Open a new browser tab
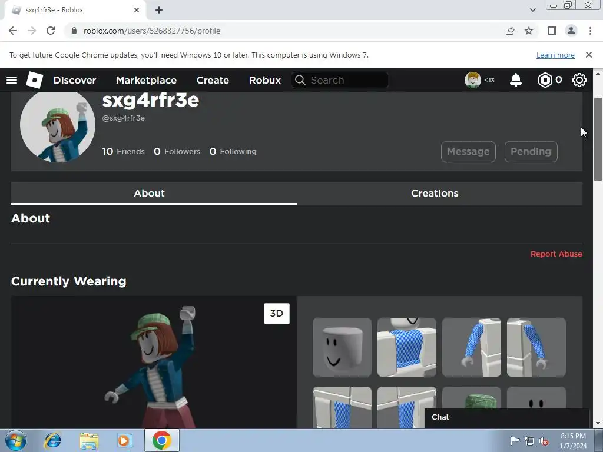This screenshot has height=452, width=603. (159, 10)
